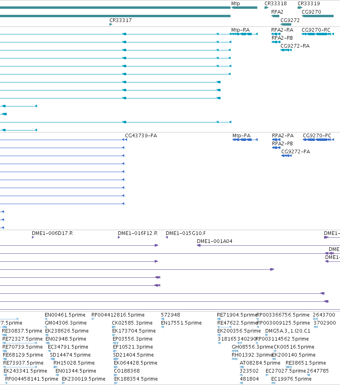Screen dimensions: 340x385
Task: Click EST EK064428.5prime
Action: pyautogui.click(x=135, y=363)
